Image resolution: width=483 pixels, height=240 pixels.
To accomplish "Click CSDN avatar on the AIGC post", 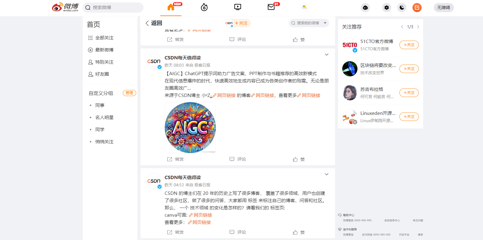I will click(154, 61).
